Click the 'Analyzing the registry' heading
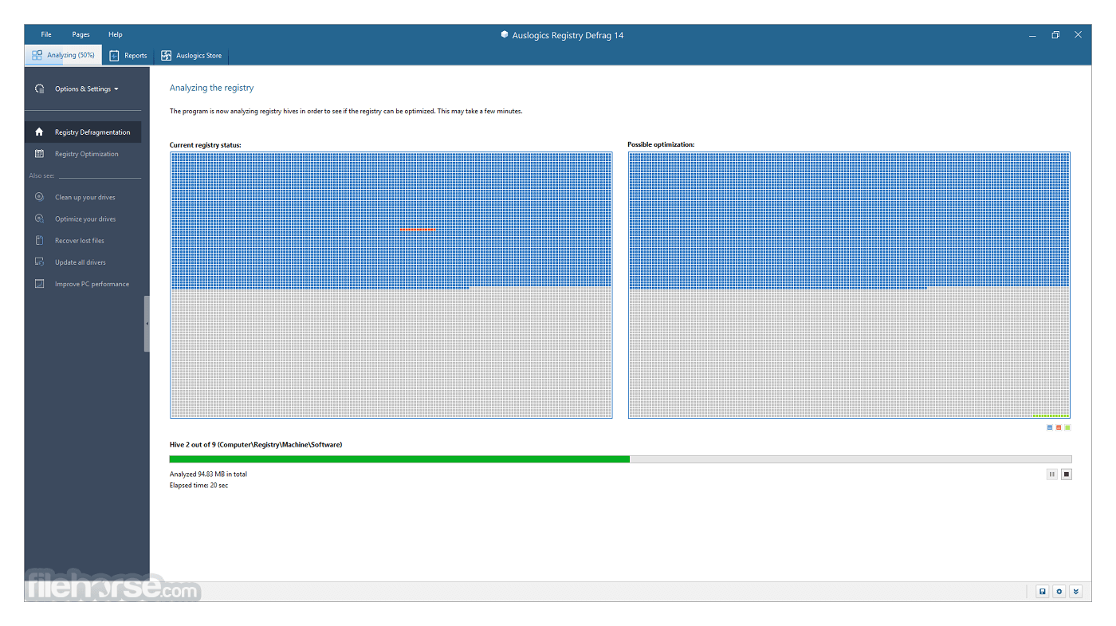 [x=212, y=88]
